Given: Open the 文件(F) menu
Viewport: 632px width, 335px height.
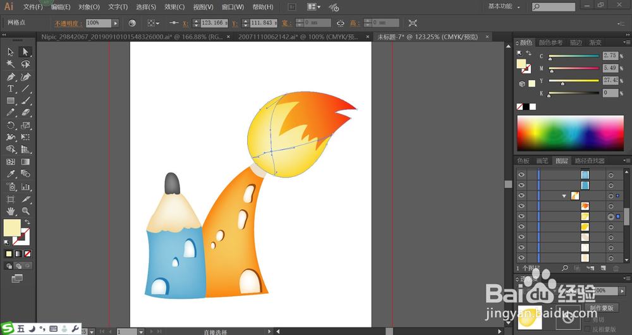Looking at the screenshot, I should 33,7.
